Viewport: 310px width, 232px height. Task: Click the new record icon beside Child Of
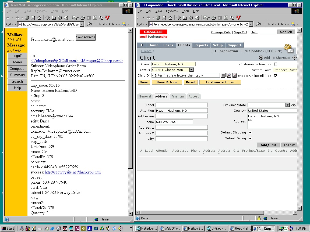(234, 75)
